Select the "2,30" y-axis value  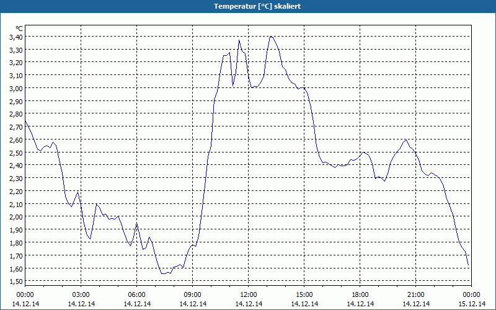point(16,179)
